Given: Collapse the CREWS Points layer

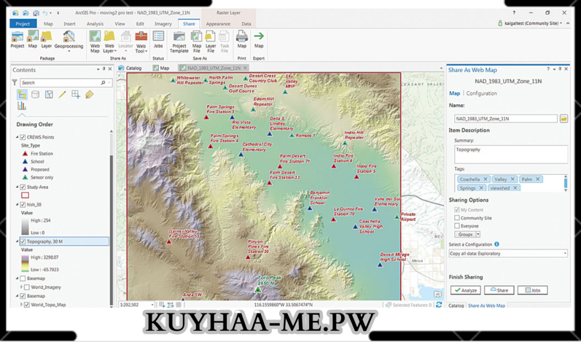Looking at the screenshot, I should pos(17,137).
